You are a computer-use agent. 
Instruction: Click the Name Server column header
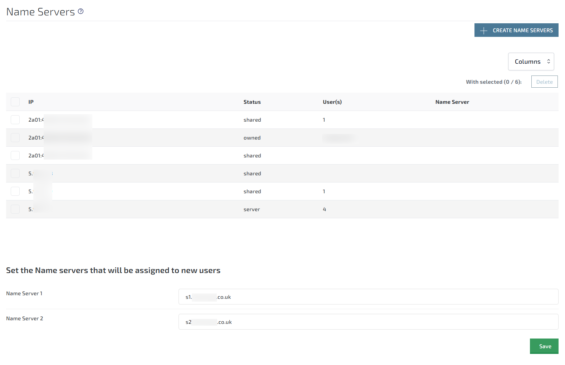coord(452,102)
